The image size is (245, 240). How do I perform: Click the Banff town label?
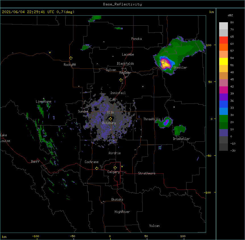click(x=35, y=162)
